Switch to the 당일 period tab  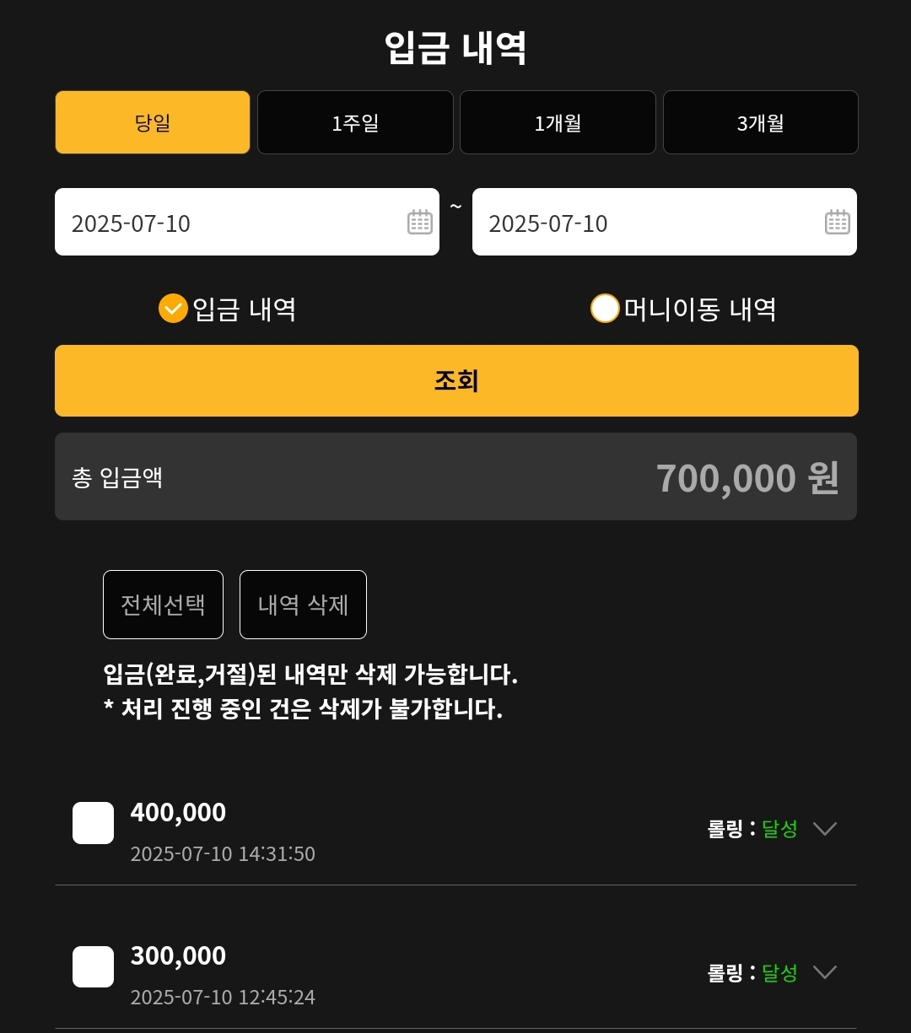[x=153, y=122]
